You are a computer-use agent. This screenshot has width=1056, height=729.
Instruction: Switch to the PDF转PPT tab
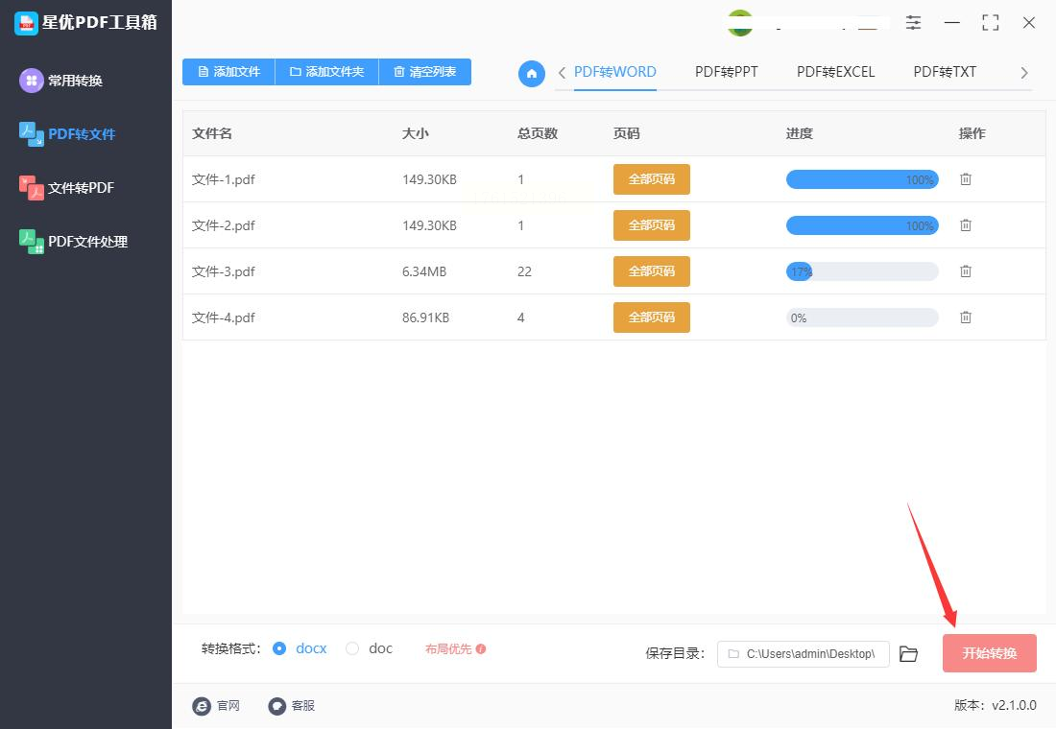(726, 72)
